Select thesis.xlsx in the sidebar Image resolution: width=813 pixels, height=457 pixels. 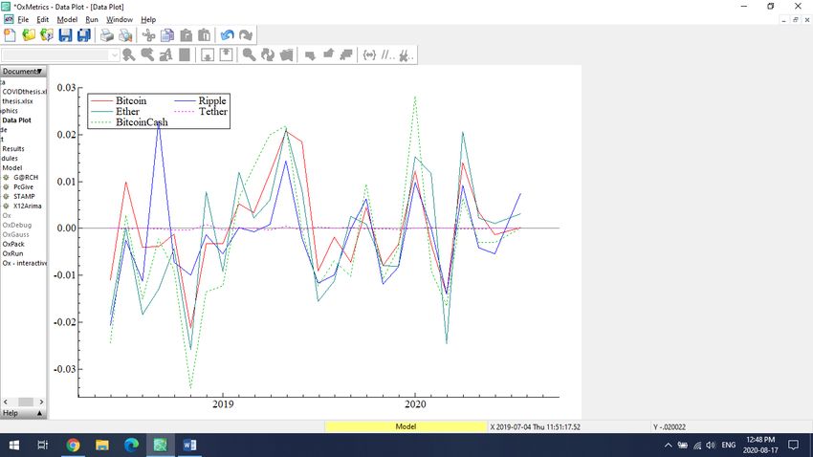17,101
